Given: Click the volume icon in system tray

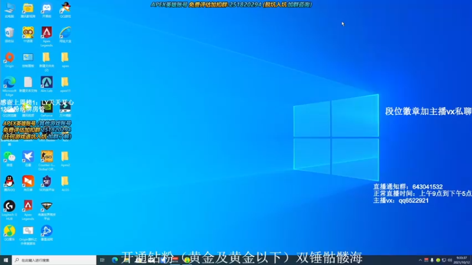Looking at the screenshot, I should (x=450, y=260).
